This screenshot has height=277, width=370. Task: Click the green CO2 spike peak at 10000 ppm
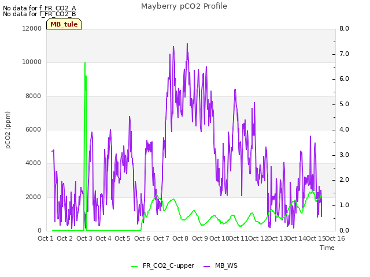pyautogui.click(x=85, y=63)
